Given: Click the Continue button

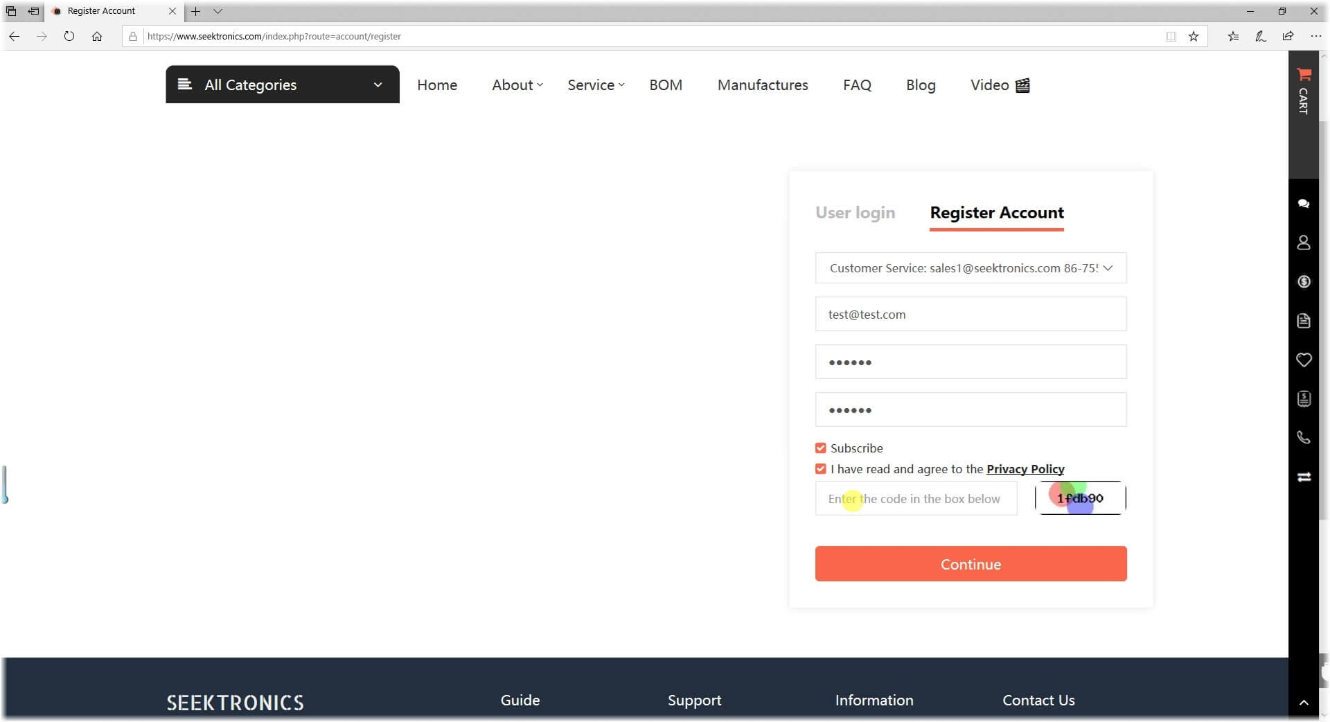Looking at the screenshot, I should [970, 564].
